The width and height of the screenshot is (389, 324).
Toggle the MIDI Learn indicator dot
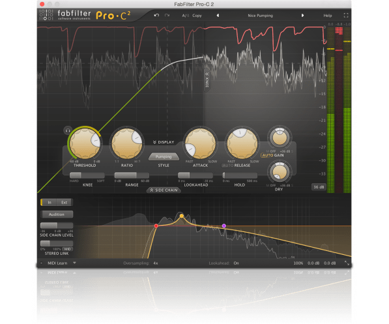(x=42, y=263)
